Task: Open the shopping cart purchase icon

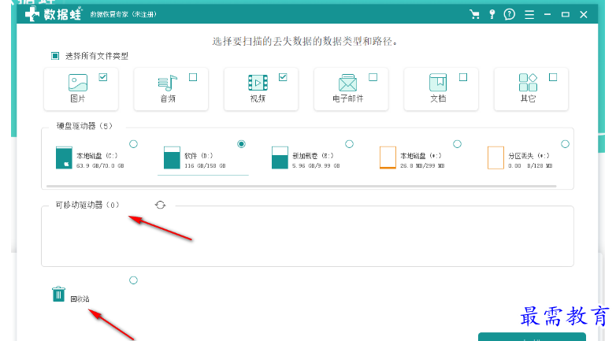Action: [474, 14]
